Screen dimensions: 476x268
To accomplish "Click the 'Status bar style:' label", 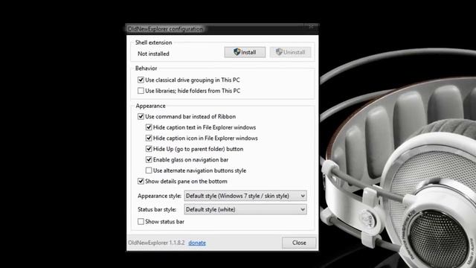I will click(x=157, y=209).
